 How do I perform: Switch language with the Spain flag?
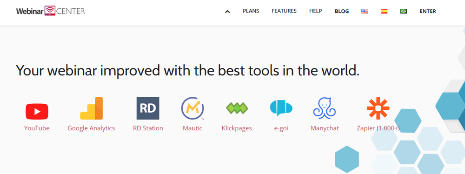384,11
